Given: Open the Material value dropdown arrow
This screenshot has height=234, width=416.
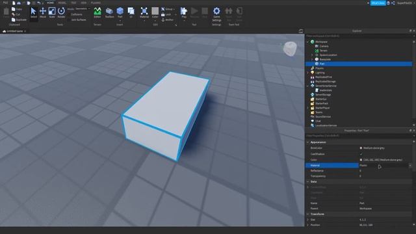Looking at the screenshot, I should click(x=410, y=165).
